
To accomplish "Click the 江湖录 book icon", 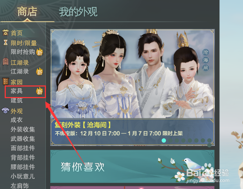I will pos(5,62).
